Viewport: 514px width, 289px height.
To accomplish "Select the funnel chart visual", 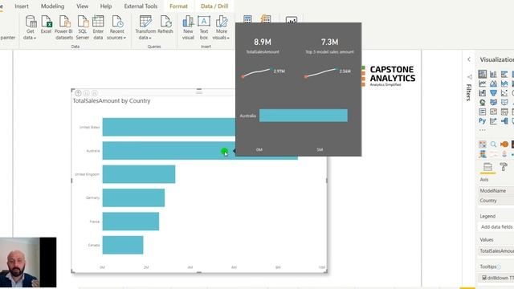I will tap(493, 93).
